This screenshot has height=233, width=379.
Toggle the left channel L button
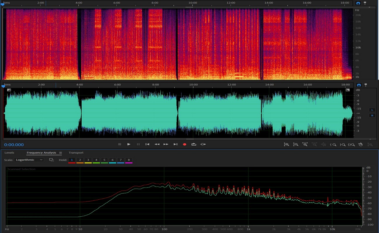tap(372, 110)
